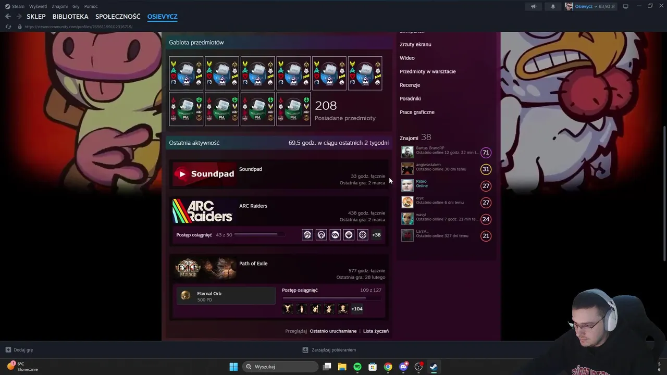The image size is (667, 375).
Task: Open Przedmioty w warsztacie link
Action: click(x=428, y=71)
